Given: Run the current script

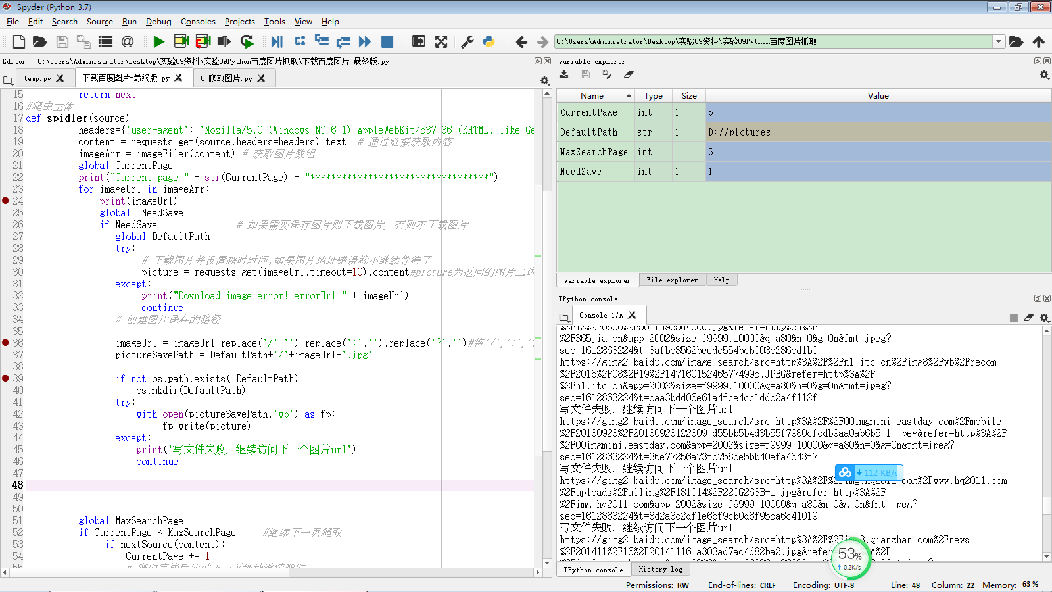Looking at the screenshot, I should tap(158, 41).
